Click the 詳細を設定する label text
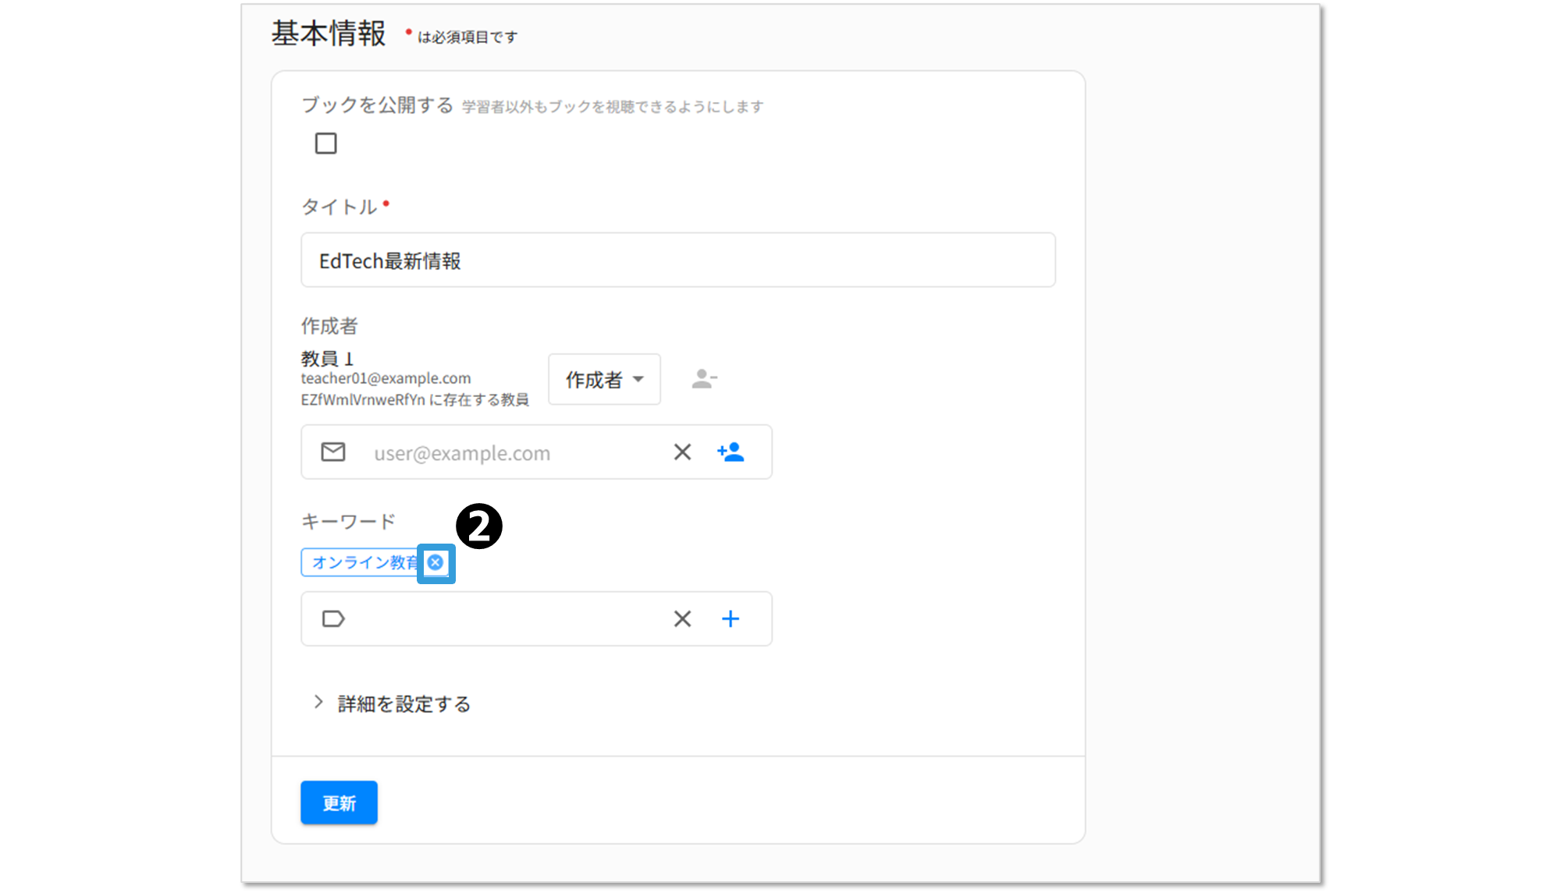 (404, 704)
